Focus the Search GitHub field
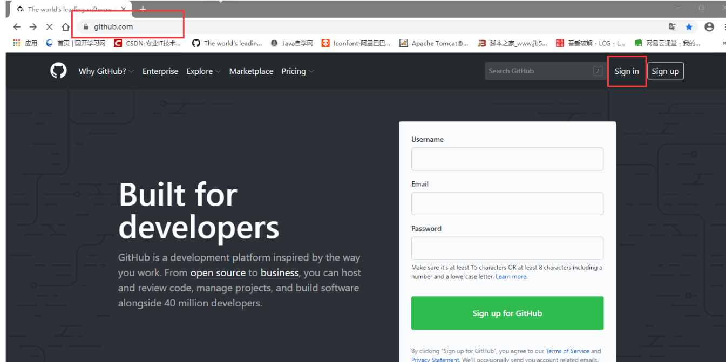 click(544, 71)
